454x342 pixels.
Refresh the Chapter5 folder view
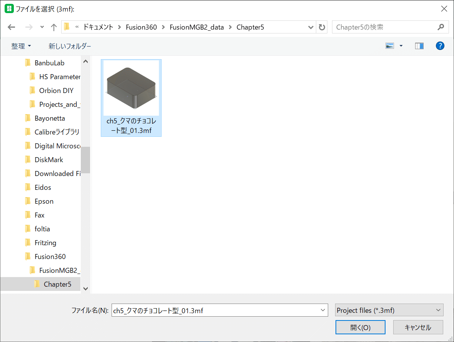click(x=322, y=27)
